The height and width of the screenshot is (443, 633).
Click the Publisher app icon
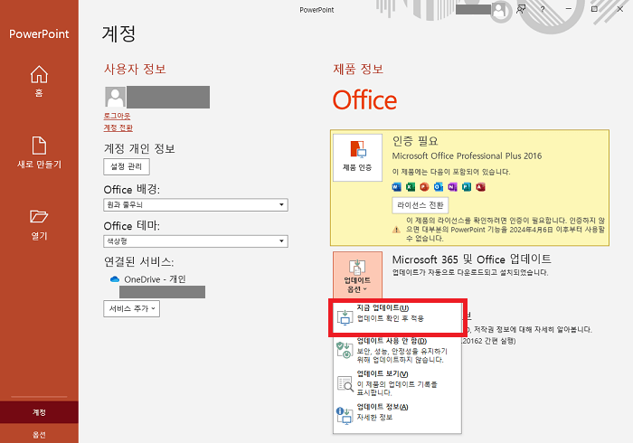coord(467,187)
